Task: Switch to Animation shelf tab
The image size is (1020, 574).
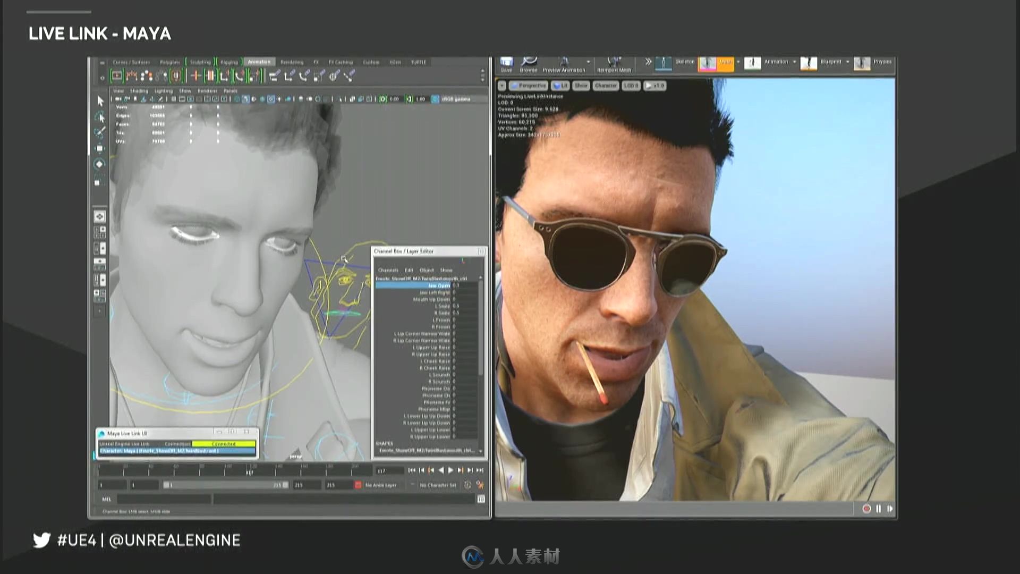Action: tap(259, 62)
